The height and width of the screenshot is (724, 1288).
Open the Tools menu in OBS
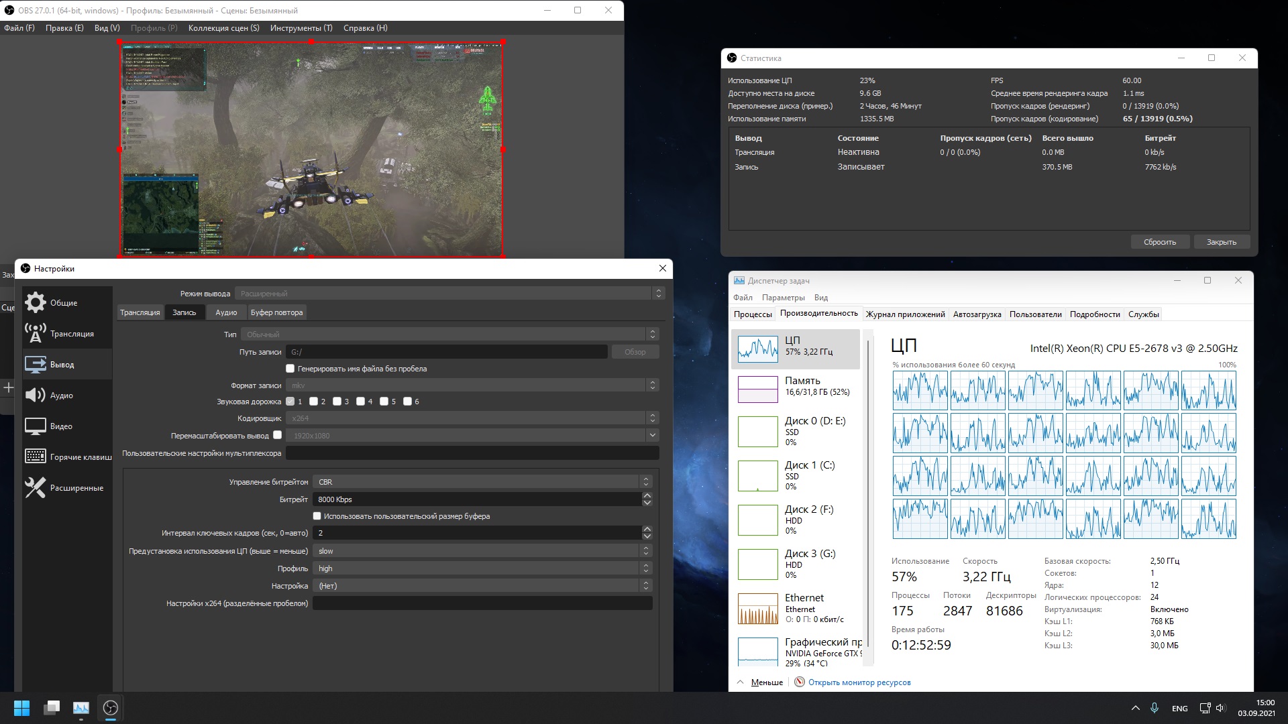pyautogui.click(x=301, y=28)
